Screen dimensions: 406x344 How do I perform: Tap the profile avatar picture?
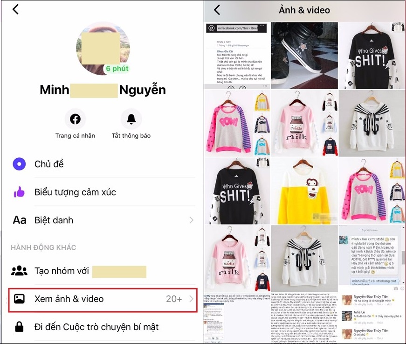[103, 49]
